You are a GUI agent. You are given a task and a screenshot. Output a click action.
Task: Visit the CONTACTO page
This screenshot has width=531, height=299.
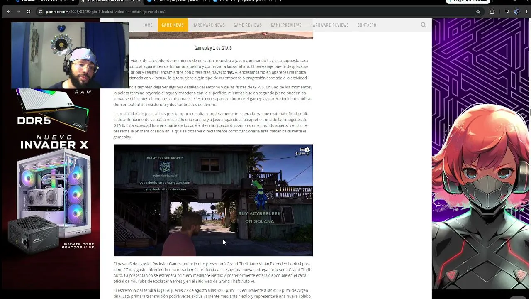click(x=367, y=25)
